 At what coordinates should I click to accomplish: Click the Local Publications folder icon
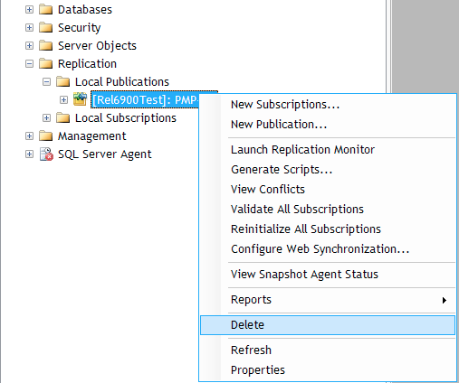coord(63,82)
